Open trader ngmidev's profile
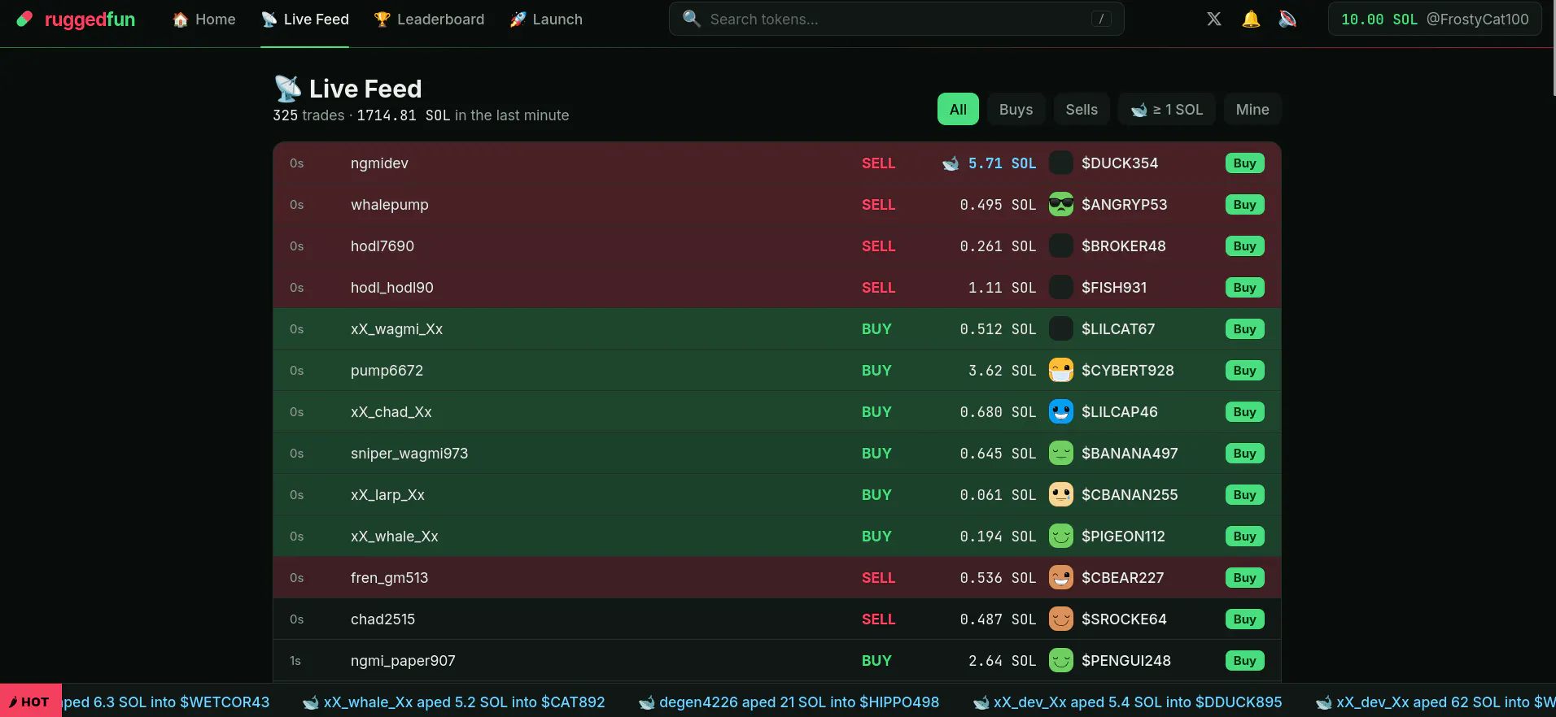The height and width of the screenshot is (717, 1556). [379, 163]
